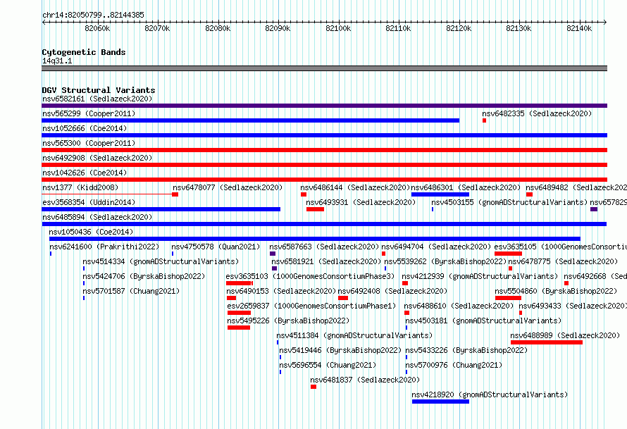The image size is (627, 429).
Task: Click the nsv4218920 gnomAD blue bar
Action: (x=440, y=402)
